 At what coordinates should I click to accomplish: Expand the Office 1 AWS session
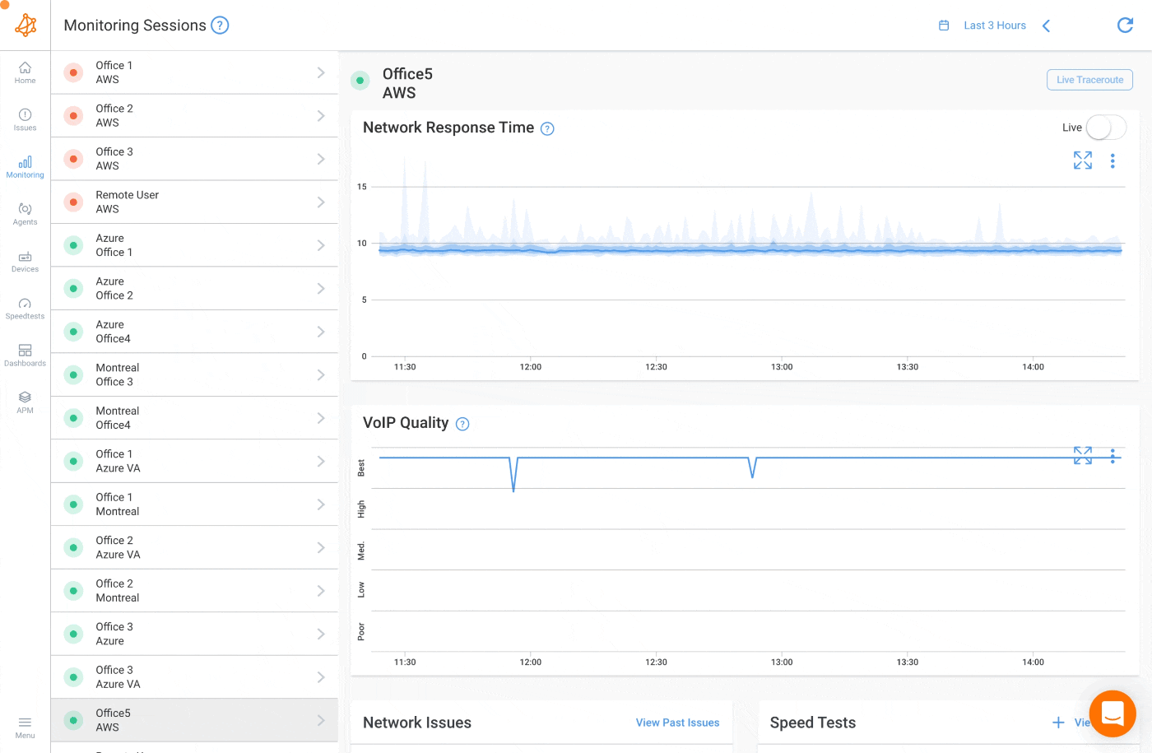321,72
